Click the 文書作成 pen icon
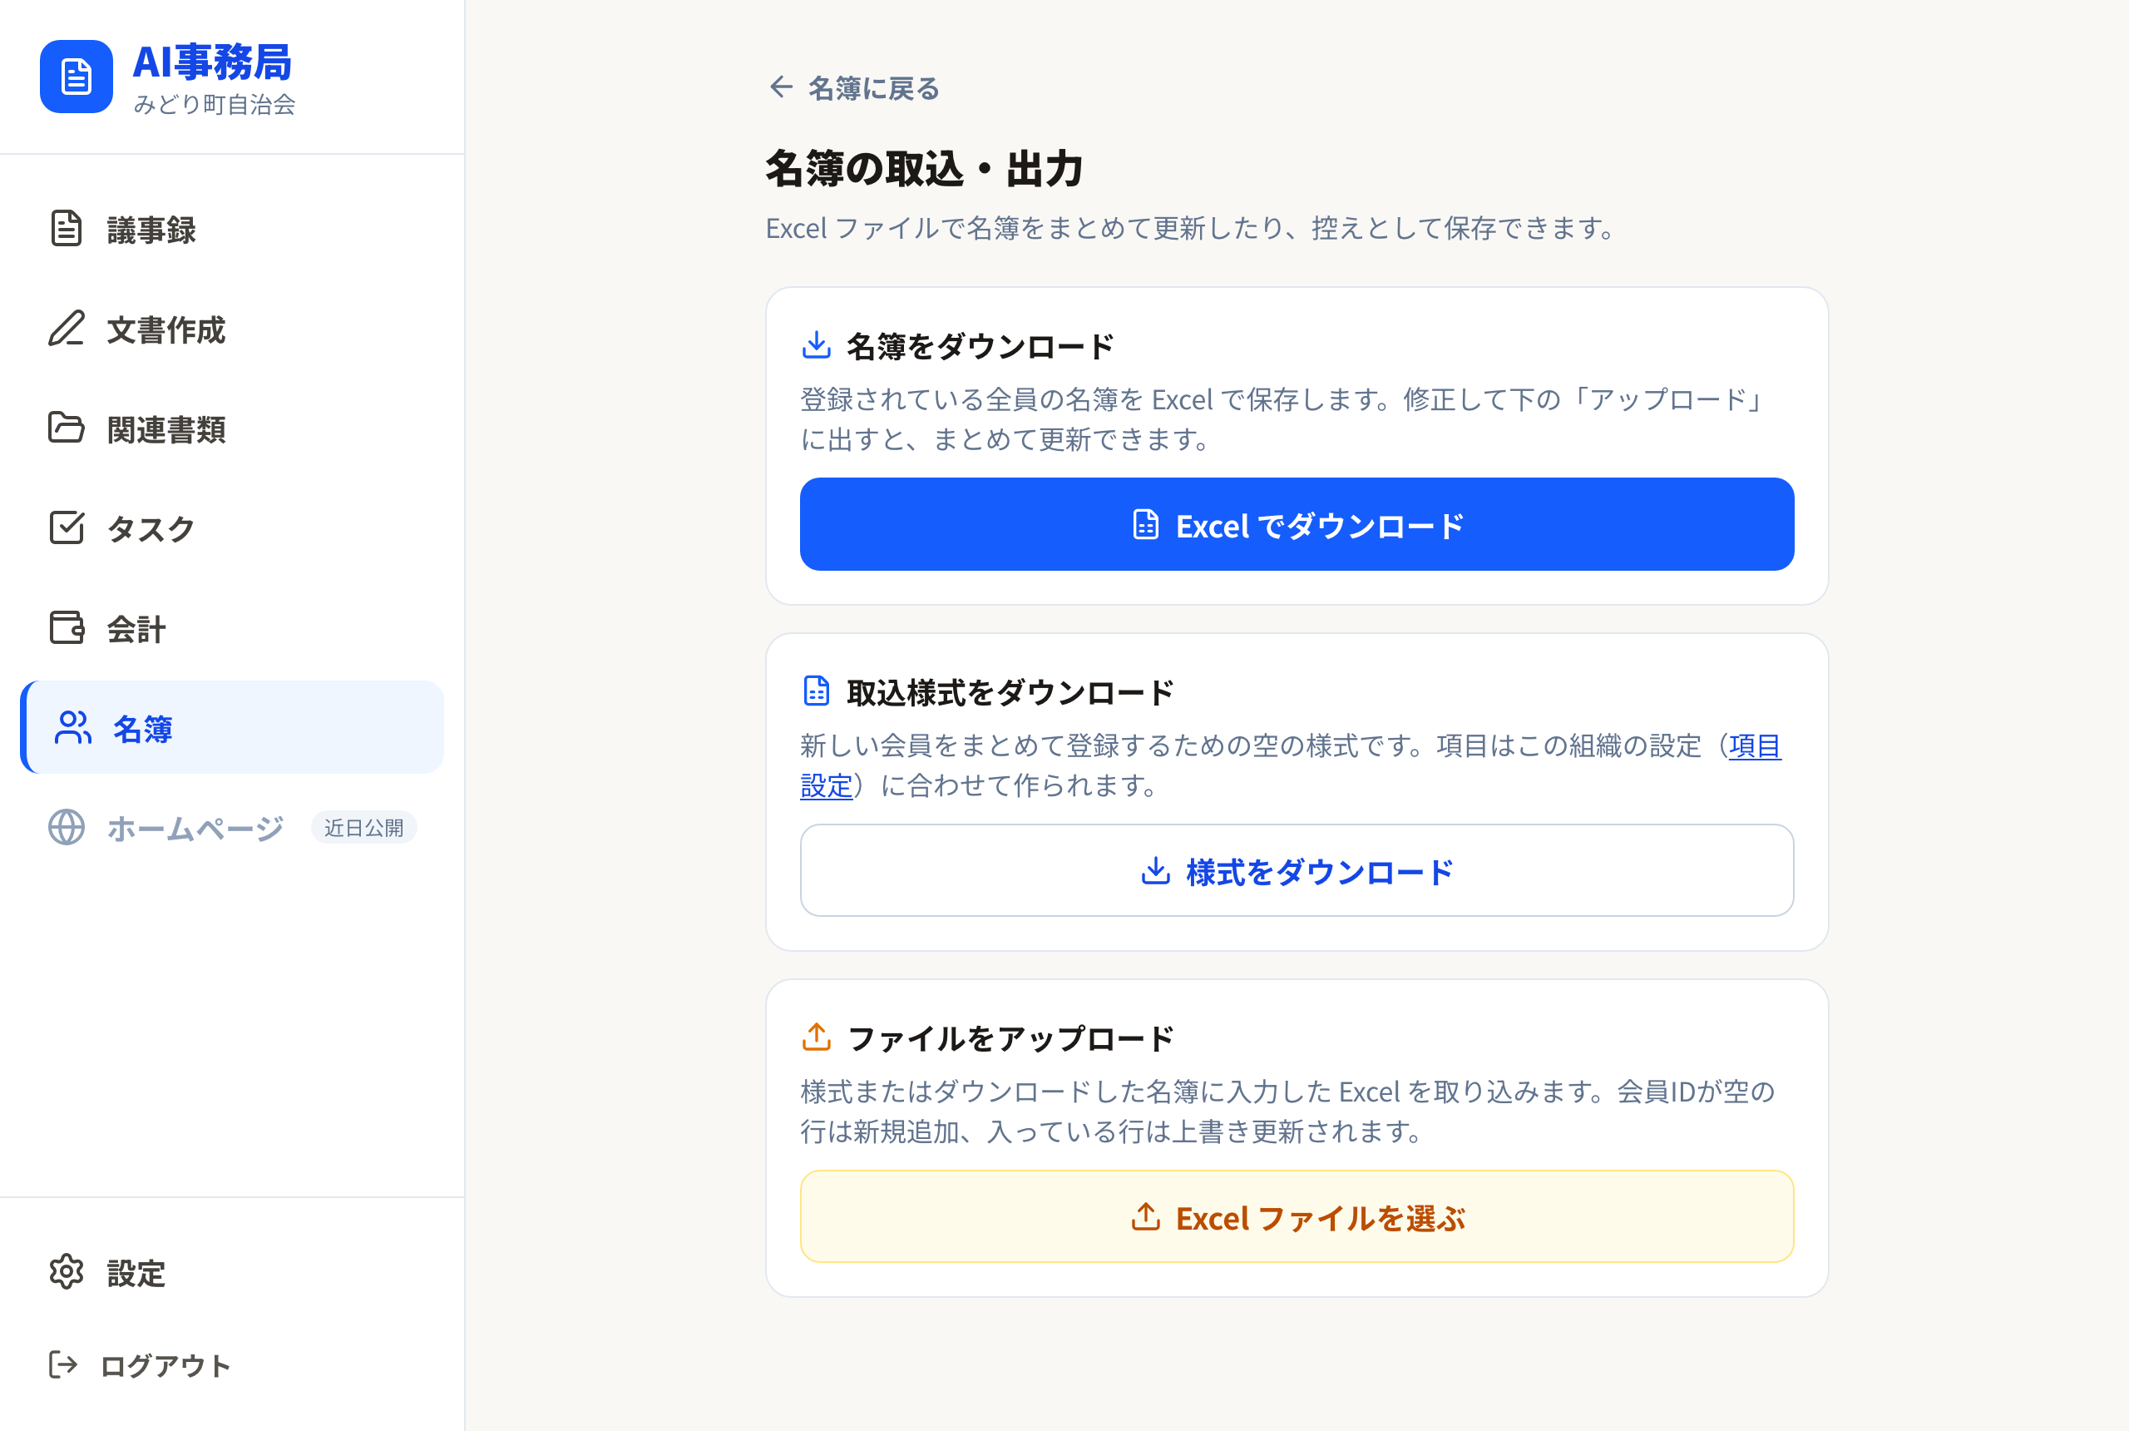 pos(67,329)
